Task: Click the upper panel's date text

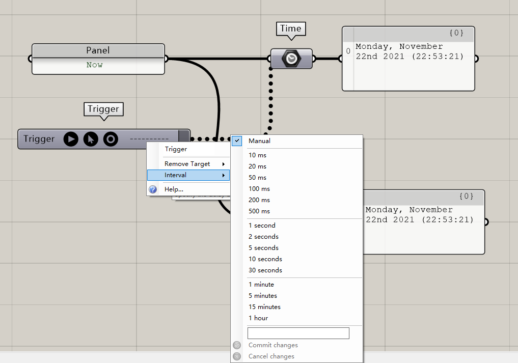Action: [410, 51]
